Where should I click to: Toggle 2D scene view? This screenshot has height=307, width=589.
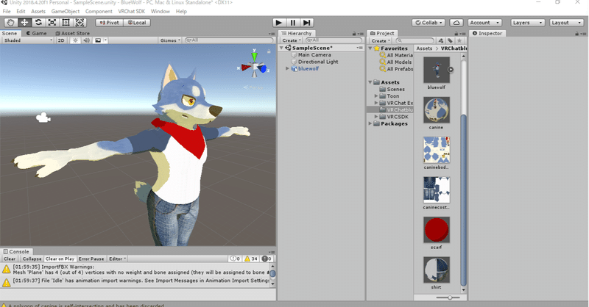61,40
